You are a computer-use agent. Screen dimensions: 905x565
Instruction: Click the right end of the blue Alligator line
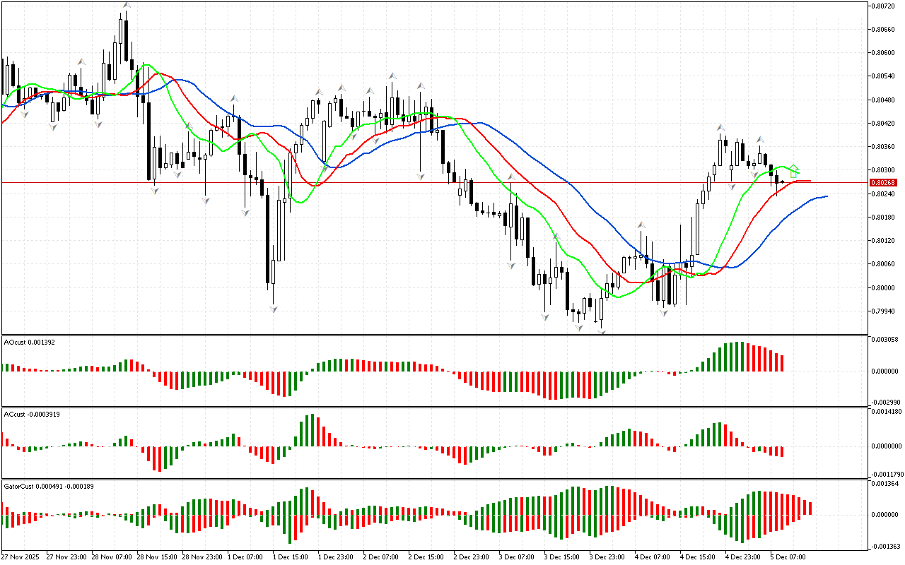pyautogui.click(x=826, y=196)
